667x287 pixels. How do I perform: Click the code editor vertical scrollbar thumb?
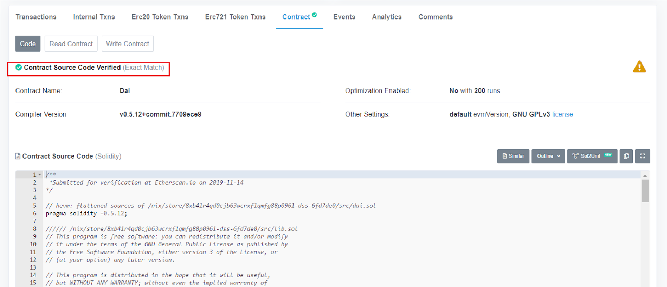[x=645, y=191]
